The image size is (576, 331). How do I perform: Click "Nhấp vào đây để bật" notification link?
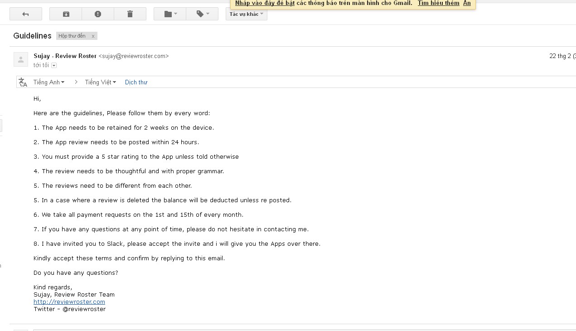(265, 3)
